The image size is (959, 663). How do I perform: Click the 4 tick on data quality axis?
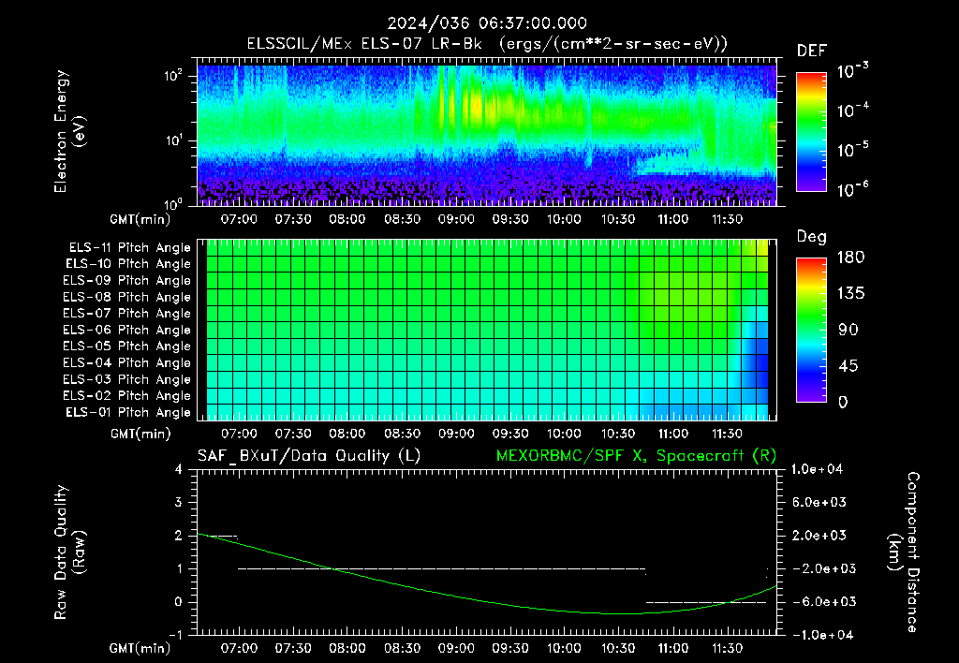[179, 469]
